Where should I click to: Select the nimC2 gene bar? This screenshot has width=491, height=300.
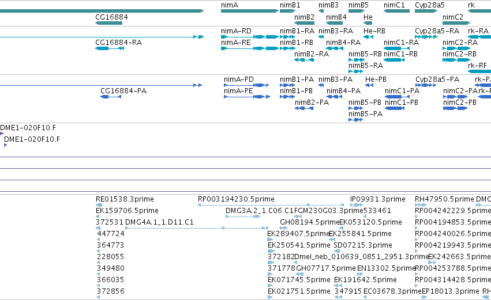tap(456, 23)
